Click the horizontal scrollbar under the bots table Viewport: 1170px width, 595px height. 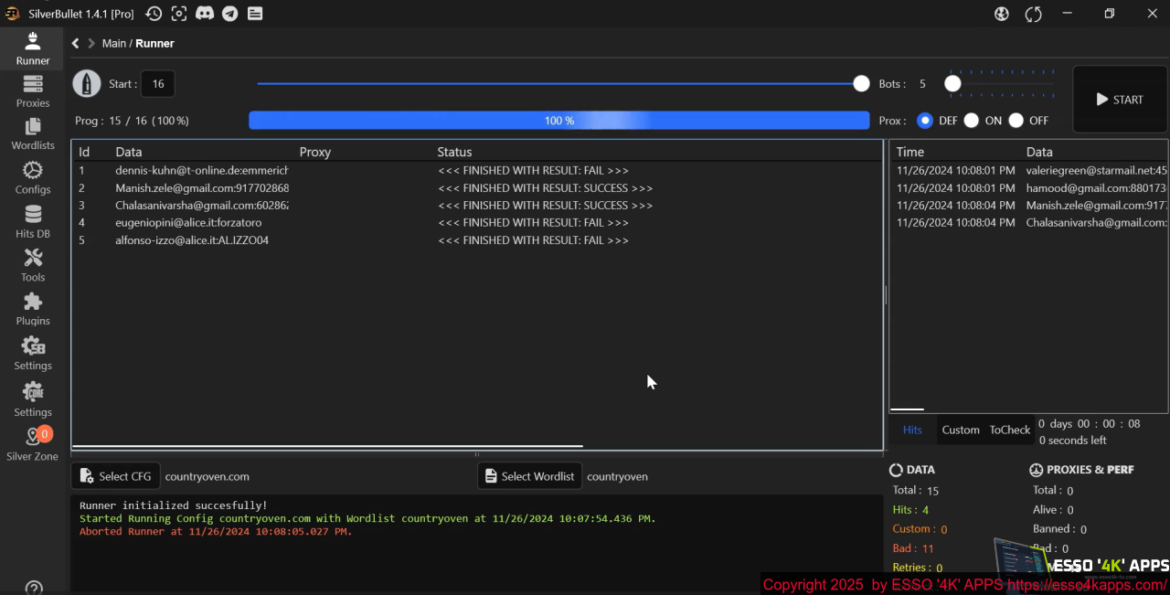(x=327, y=446)
